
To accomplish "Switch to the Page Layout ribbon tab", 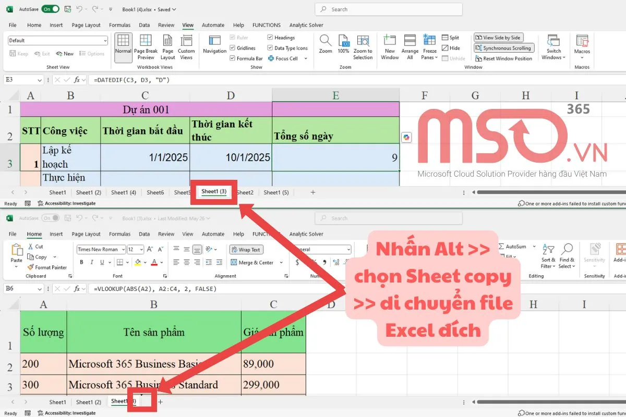I will [x=87, y=24].
